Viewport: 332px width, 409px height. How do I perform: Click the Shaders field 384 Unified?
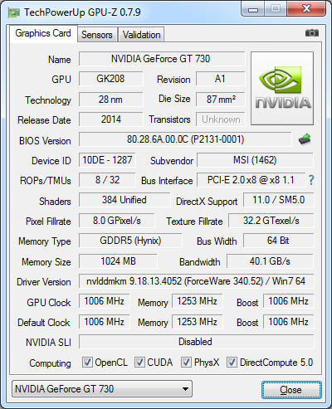click(124, 200)
